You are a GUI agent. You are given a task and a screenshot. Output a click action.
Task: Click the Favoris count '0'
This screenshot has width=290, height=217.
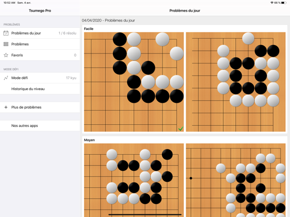point(75,55)
